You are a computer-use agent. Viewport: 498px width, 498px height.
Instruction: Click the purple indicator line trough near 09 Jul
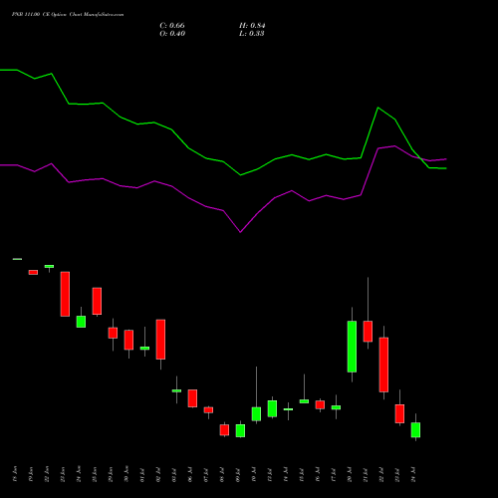pyautogui.click(x=240, y=232)
